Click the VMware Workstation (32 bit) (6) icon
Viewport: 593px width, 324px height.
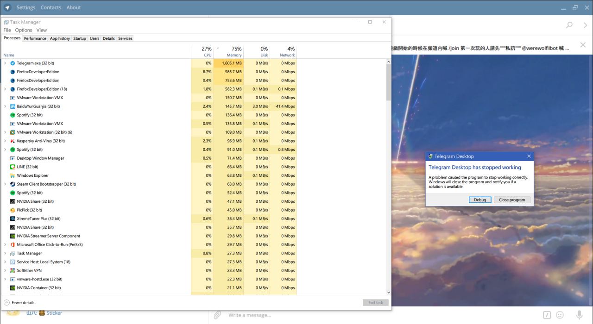13,132
